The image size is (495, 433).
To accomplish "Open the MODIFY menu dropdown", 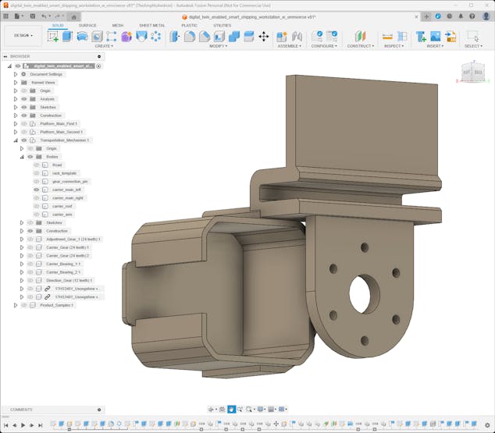I will coord(218,46).
